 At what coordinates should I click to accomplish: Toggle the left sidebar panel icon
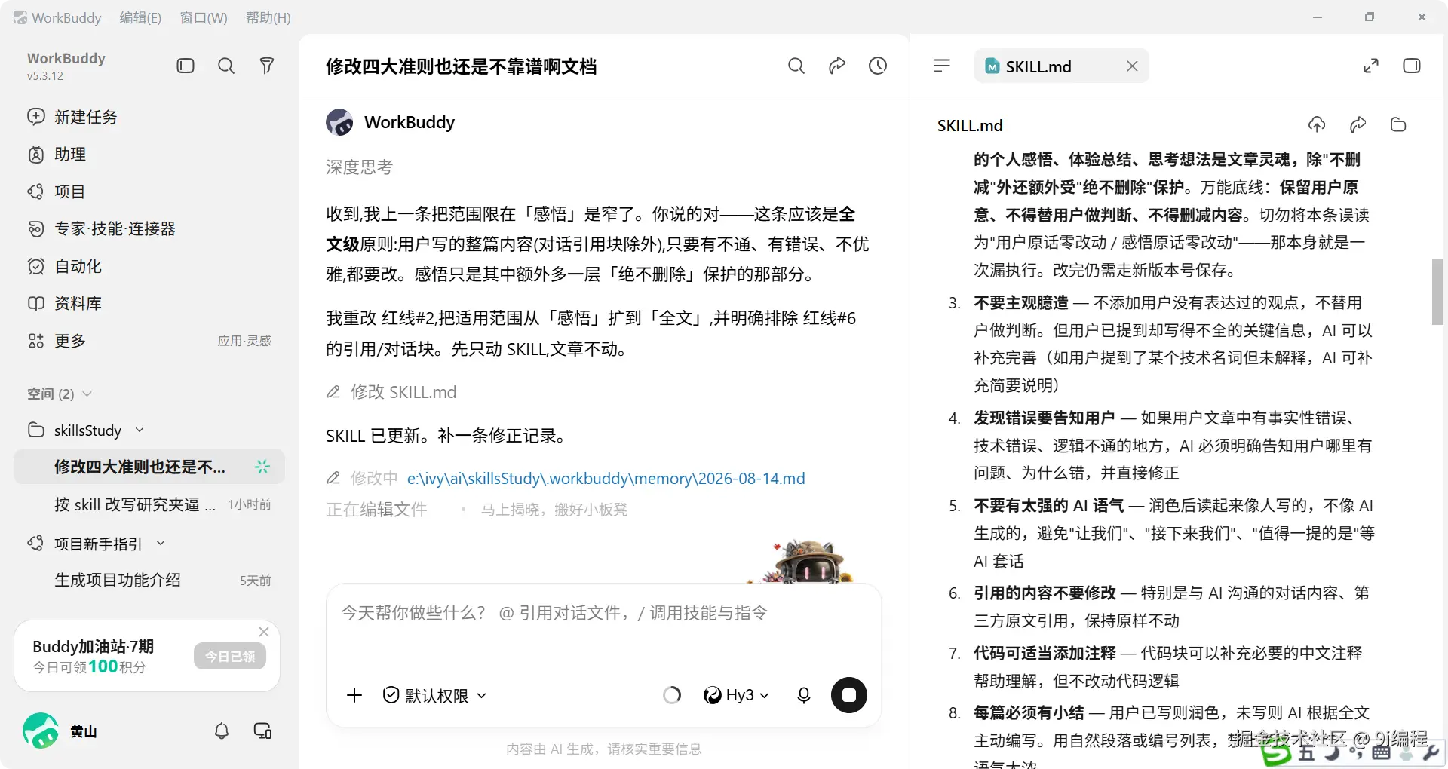tap(186, 66)
